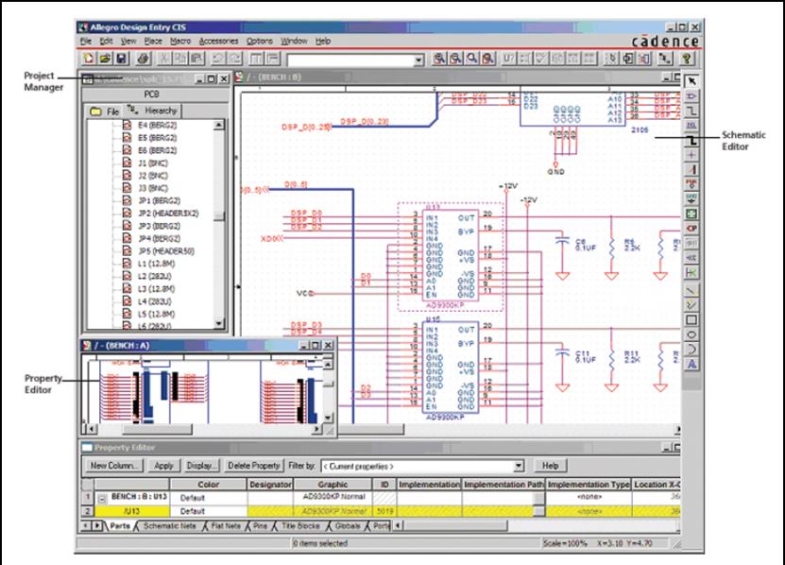
Task: Click the Project Manager scroll up arrow
Action: coord(219,125)
